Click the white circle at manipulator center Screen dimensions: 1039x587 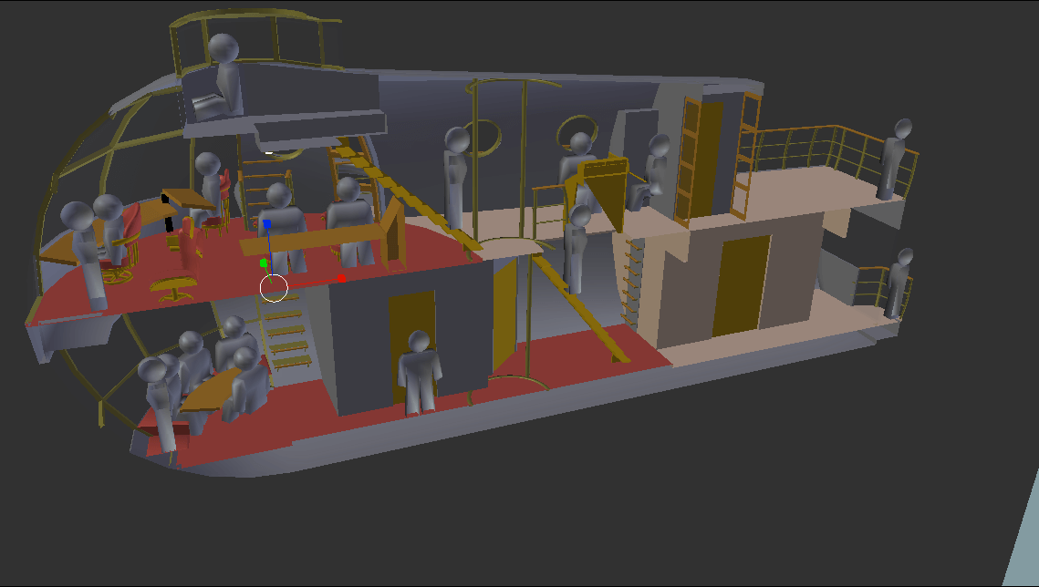[x=274, y=289]
